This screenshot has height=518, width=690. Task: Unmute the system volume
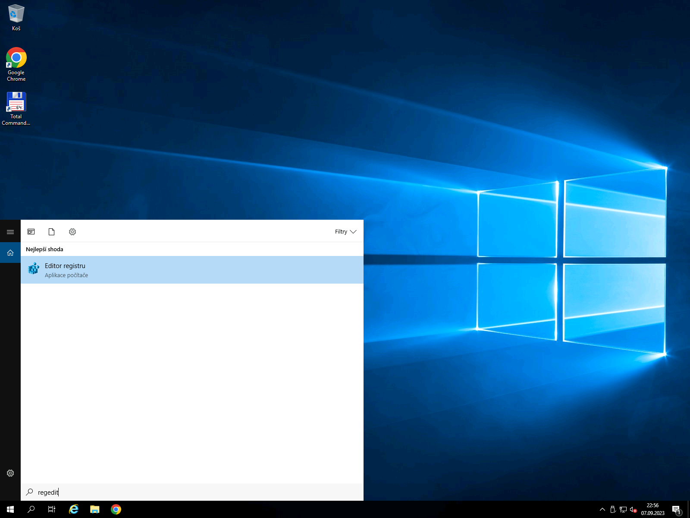pyautogui.click(x=633, y=509)
